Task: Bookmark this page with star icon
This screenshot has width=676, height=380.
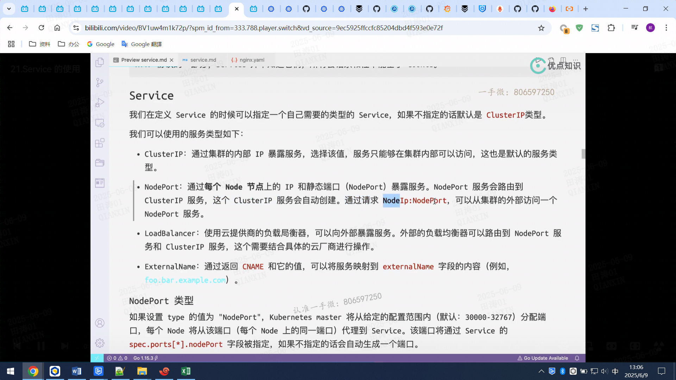Action: (x=541, y=28)
